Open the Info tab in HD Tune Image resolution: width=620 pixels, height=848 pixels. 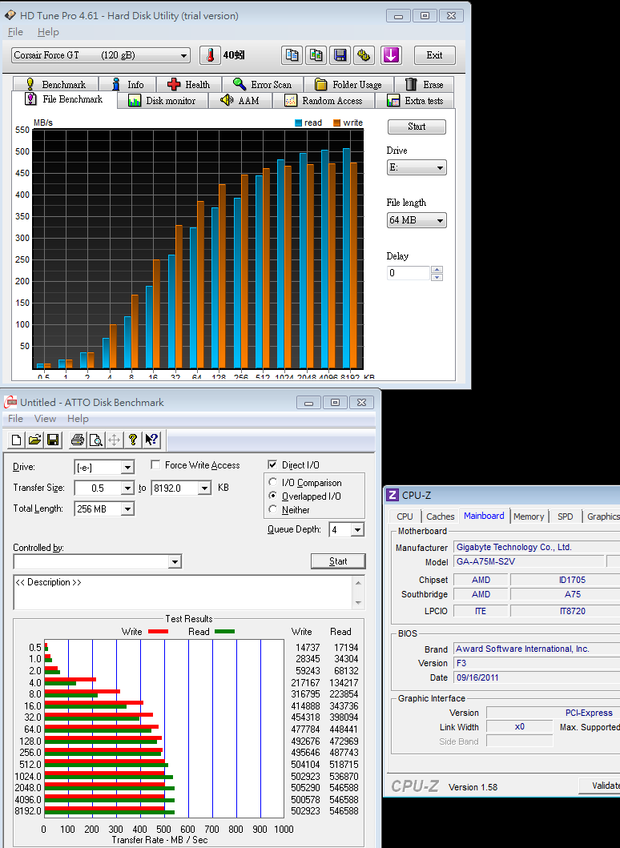coord(127,84)
